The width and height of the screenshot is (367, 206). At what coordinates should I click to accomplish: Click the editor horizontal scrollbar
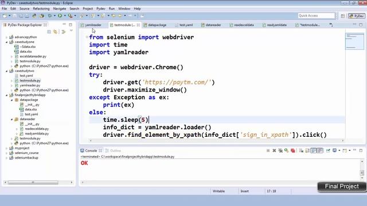(x=217, y=141)
